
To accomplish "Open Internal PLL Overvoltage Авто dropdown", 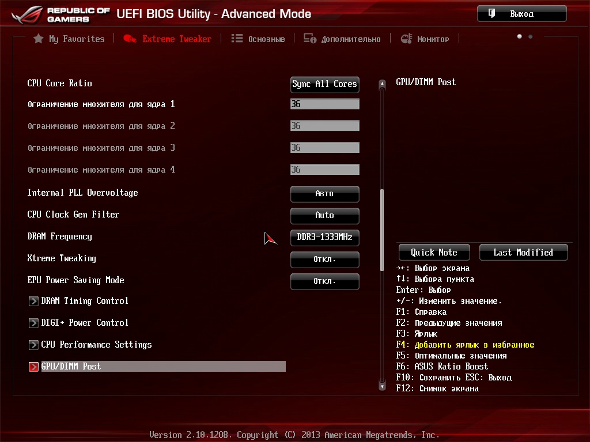I will pos(324,194).
